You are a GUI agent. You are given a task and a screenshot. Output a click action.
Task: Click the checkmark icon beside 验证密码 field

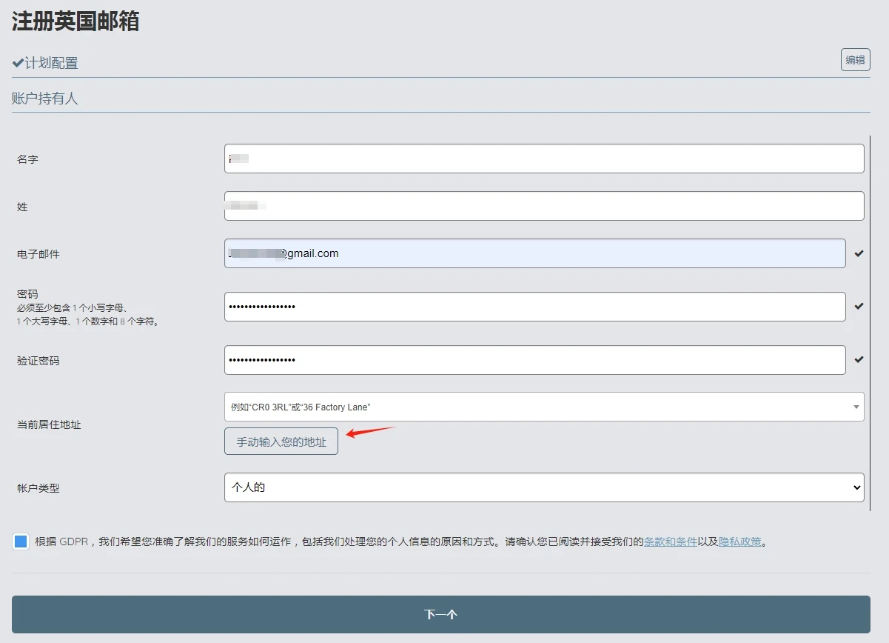click(859, 360)
